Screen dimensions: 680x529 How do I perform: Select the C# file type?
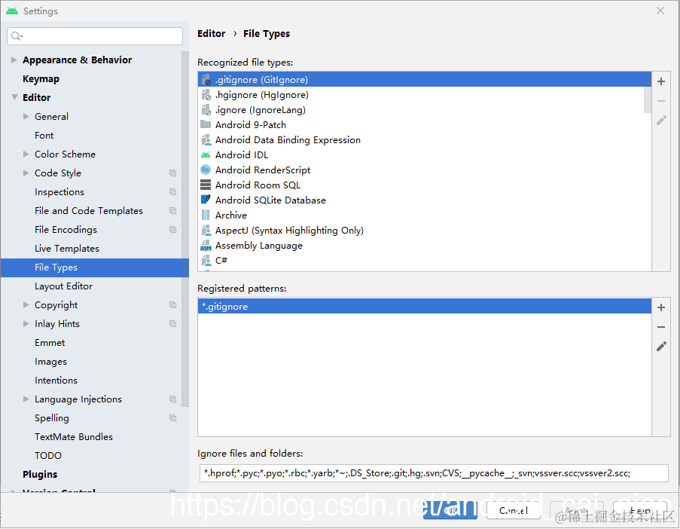[x=425, y=261]
